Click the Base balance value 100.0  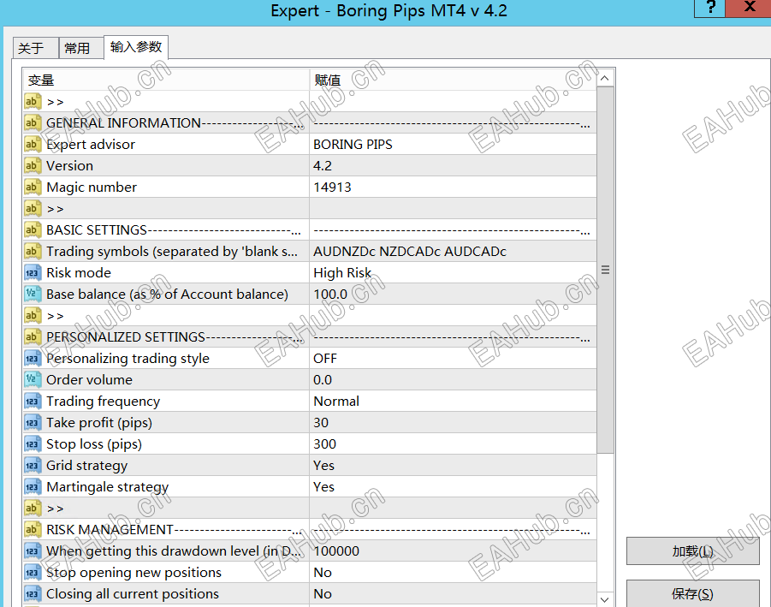tap(453, 295)
